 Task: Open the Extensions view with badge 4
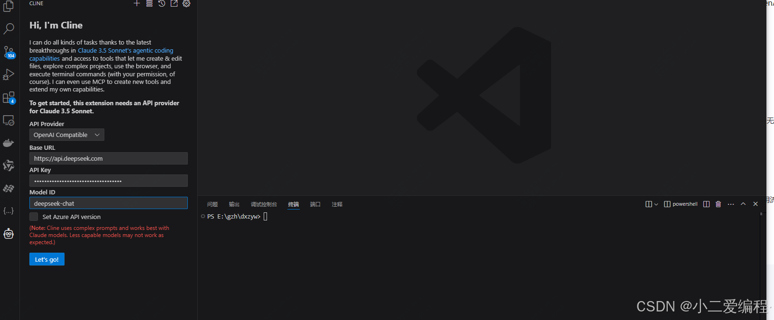(9, 98)
